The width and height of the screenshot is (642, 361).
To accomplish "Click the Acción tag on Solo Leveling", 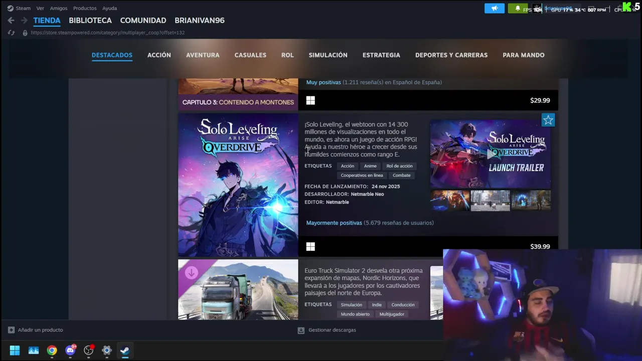I will [348, 166].
